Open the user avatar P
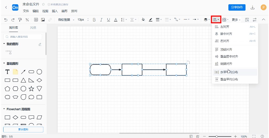The width and height of the screenshot is (269, 138). [263, 7]
